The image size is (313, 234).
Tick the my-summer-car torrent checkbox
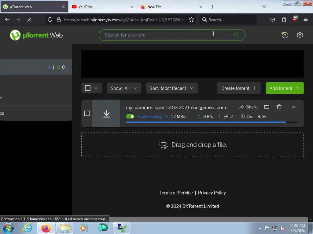tap(87, 113)
